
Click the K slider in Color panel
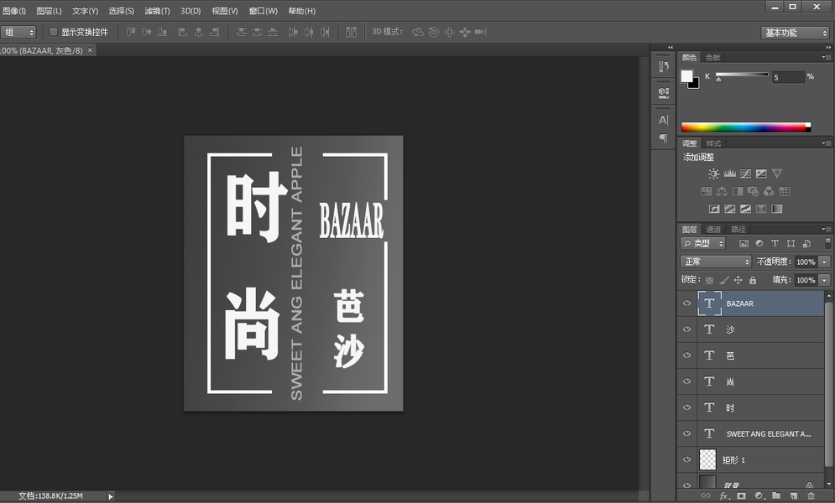click(x=742, y=75)
